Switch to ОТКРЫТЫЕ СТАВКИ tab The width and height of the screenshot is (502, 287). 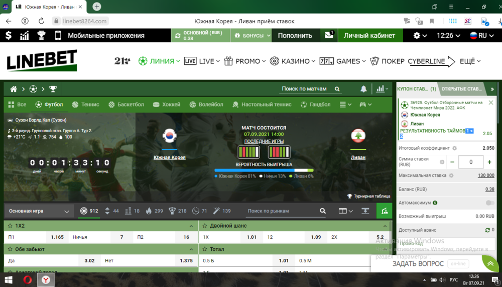(461, 89)
